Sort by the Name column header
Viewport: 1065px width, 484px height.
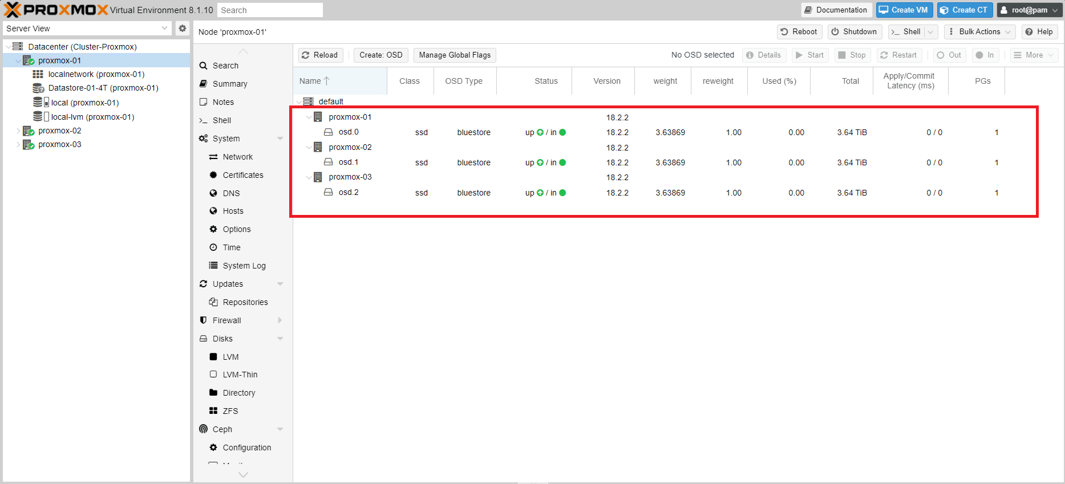pos(340,81)
